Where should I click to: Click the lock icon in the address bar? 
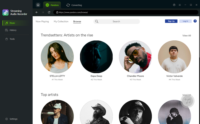(x=57, y=12)
